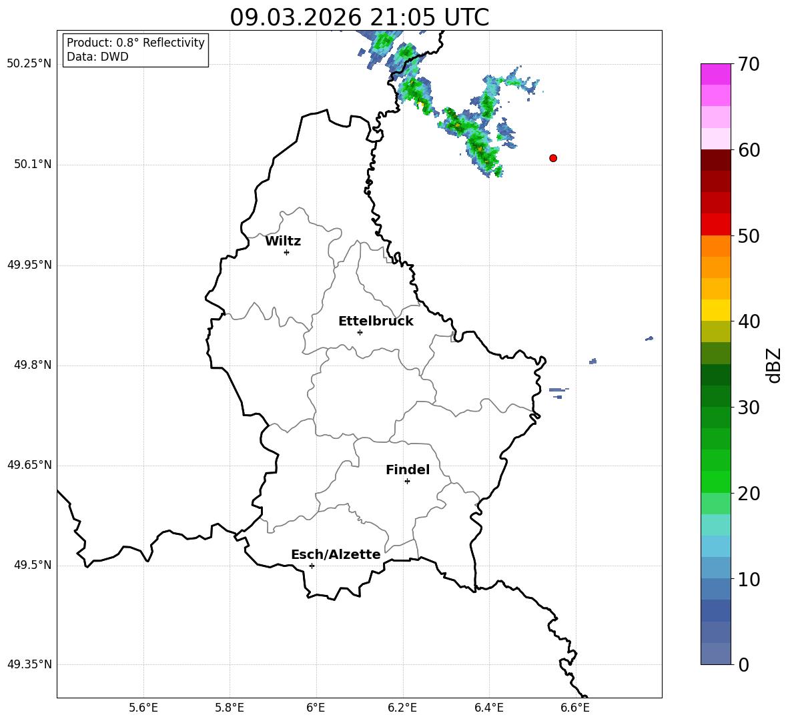Image resolution: width=790 pixels, height=721 pixels.
Task: Click the 5.8°E longitude label
Action: 230,708
